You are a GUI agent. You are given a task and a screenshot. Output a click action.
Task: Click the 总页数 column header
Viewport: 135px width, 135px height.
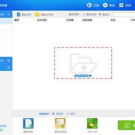click(x=70, y=20)
